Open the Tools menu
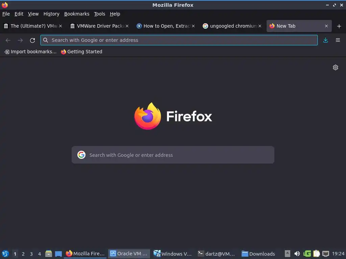The height and width of the screenshot is (259, 346). tap(100, 14)
